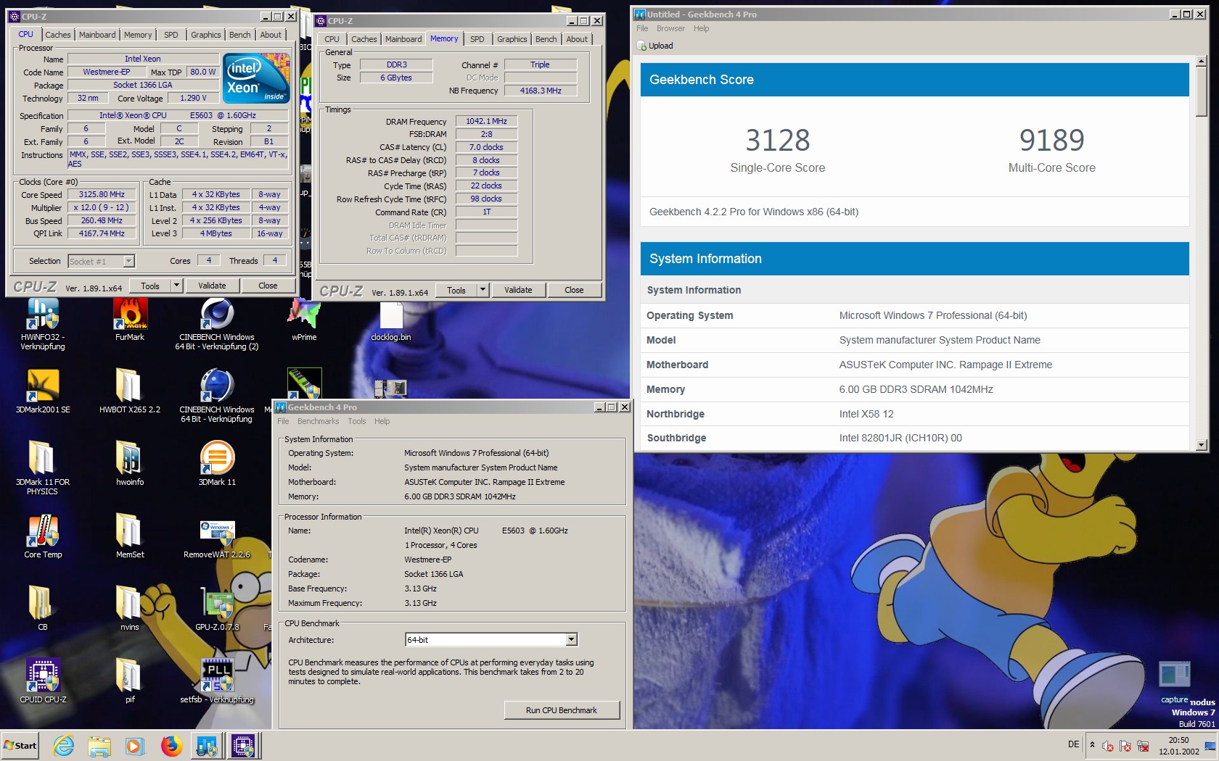Click Run CPU Benchmark button
The image size is (1219, 761).
click(562, 710)
